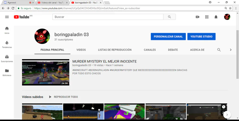This screenshot has width=239, height=121.
Task: Open Biblioteca in sidebar
Action: (7, 73)
